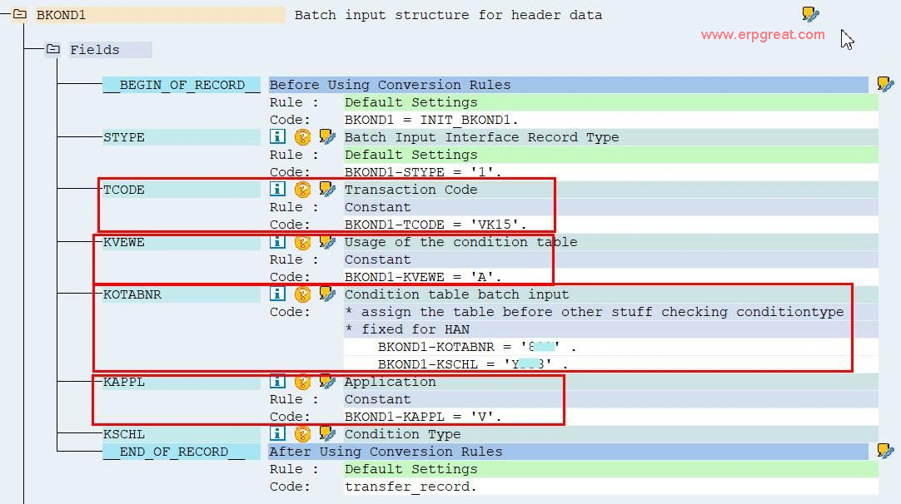
Task: Show field info for KVEWE
Action: 277,242
